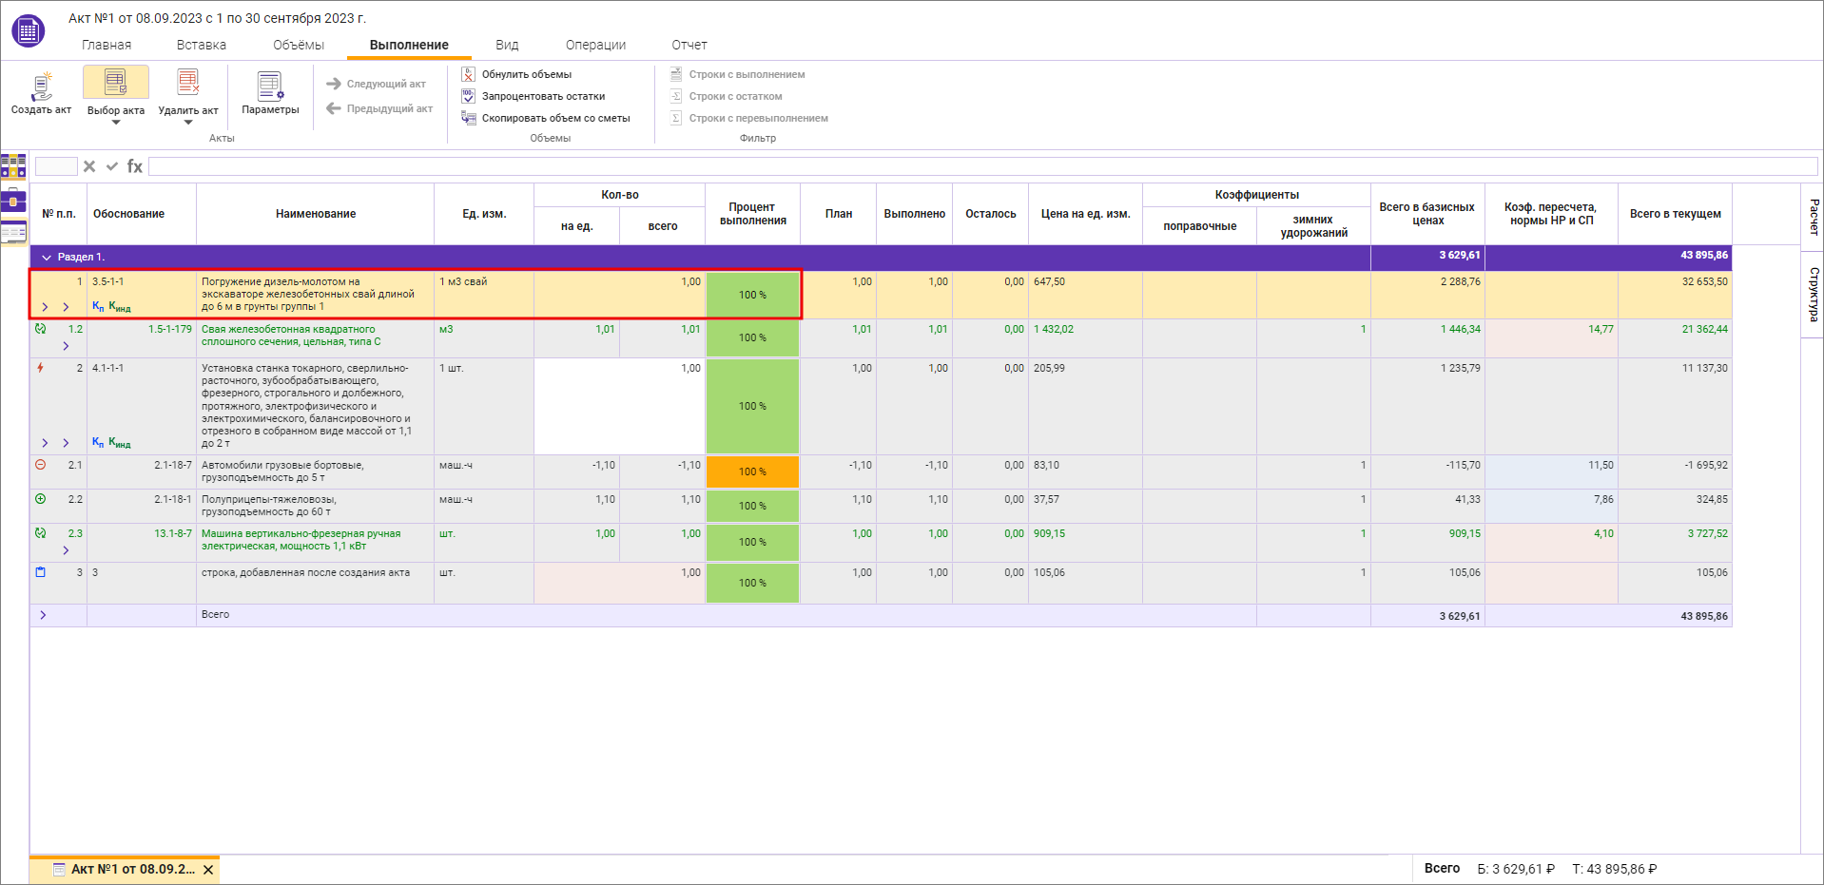Collapse the Раздел 1 section
Screen dimensions: 1824x885
(x=46, y=258)
